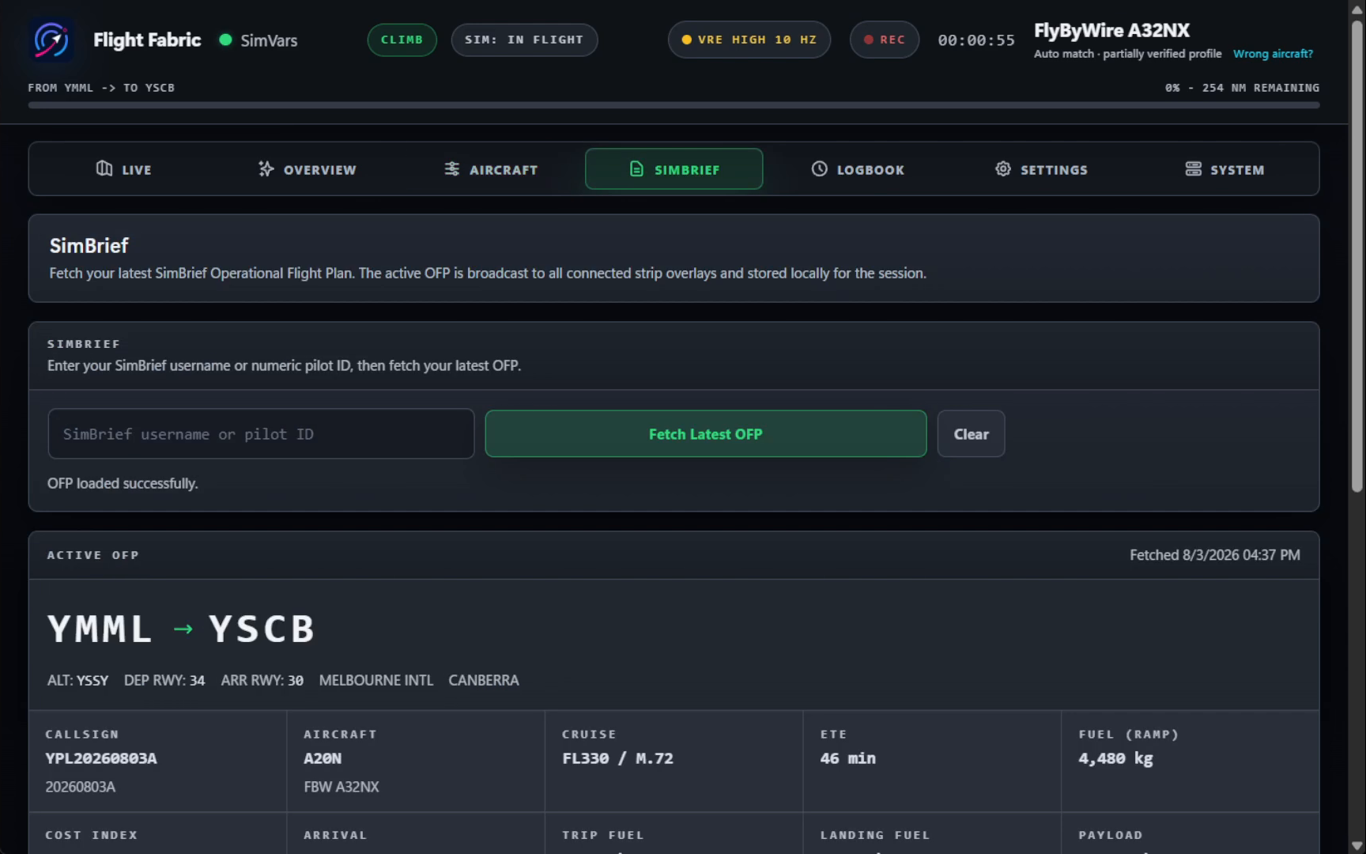Viewport: 1366px width, 854px height.
Task: Click the Flight Fabric app title
Action: point(147,40)
